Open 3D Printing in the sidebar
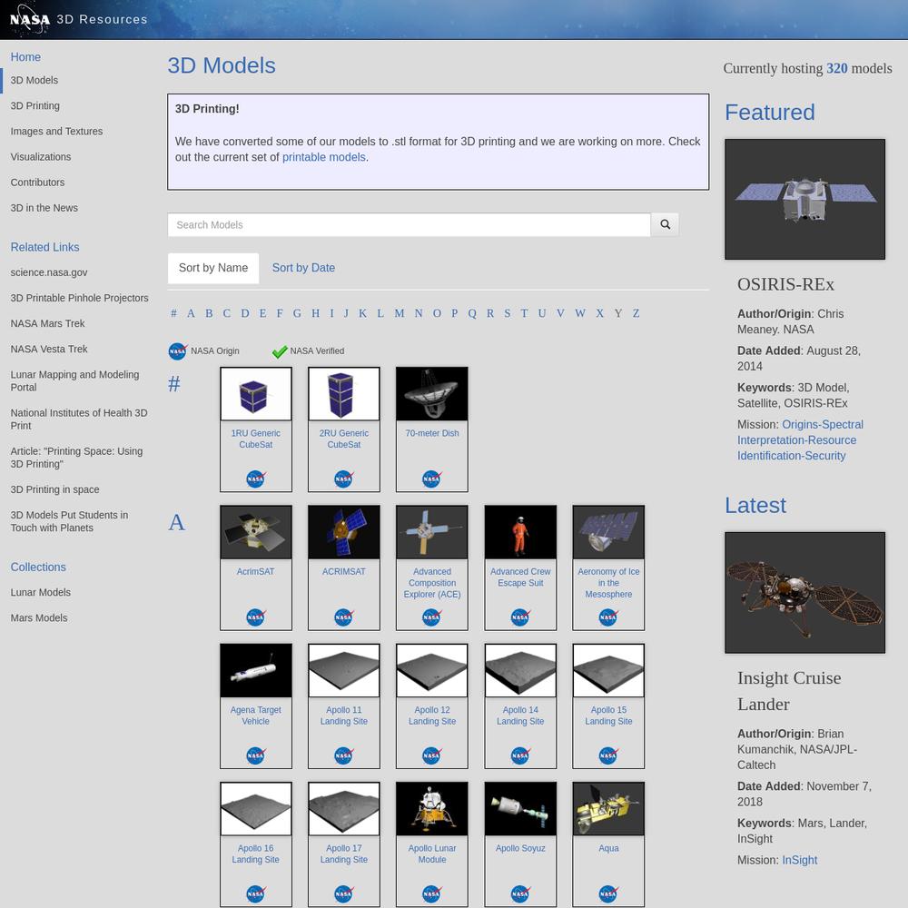Screen dimensions: 908x908 click(x=35, y=106)
